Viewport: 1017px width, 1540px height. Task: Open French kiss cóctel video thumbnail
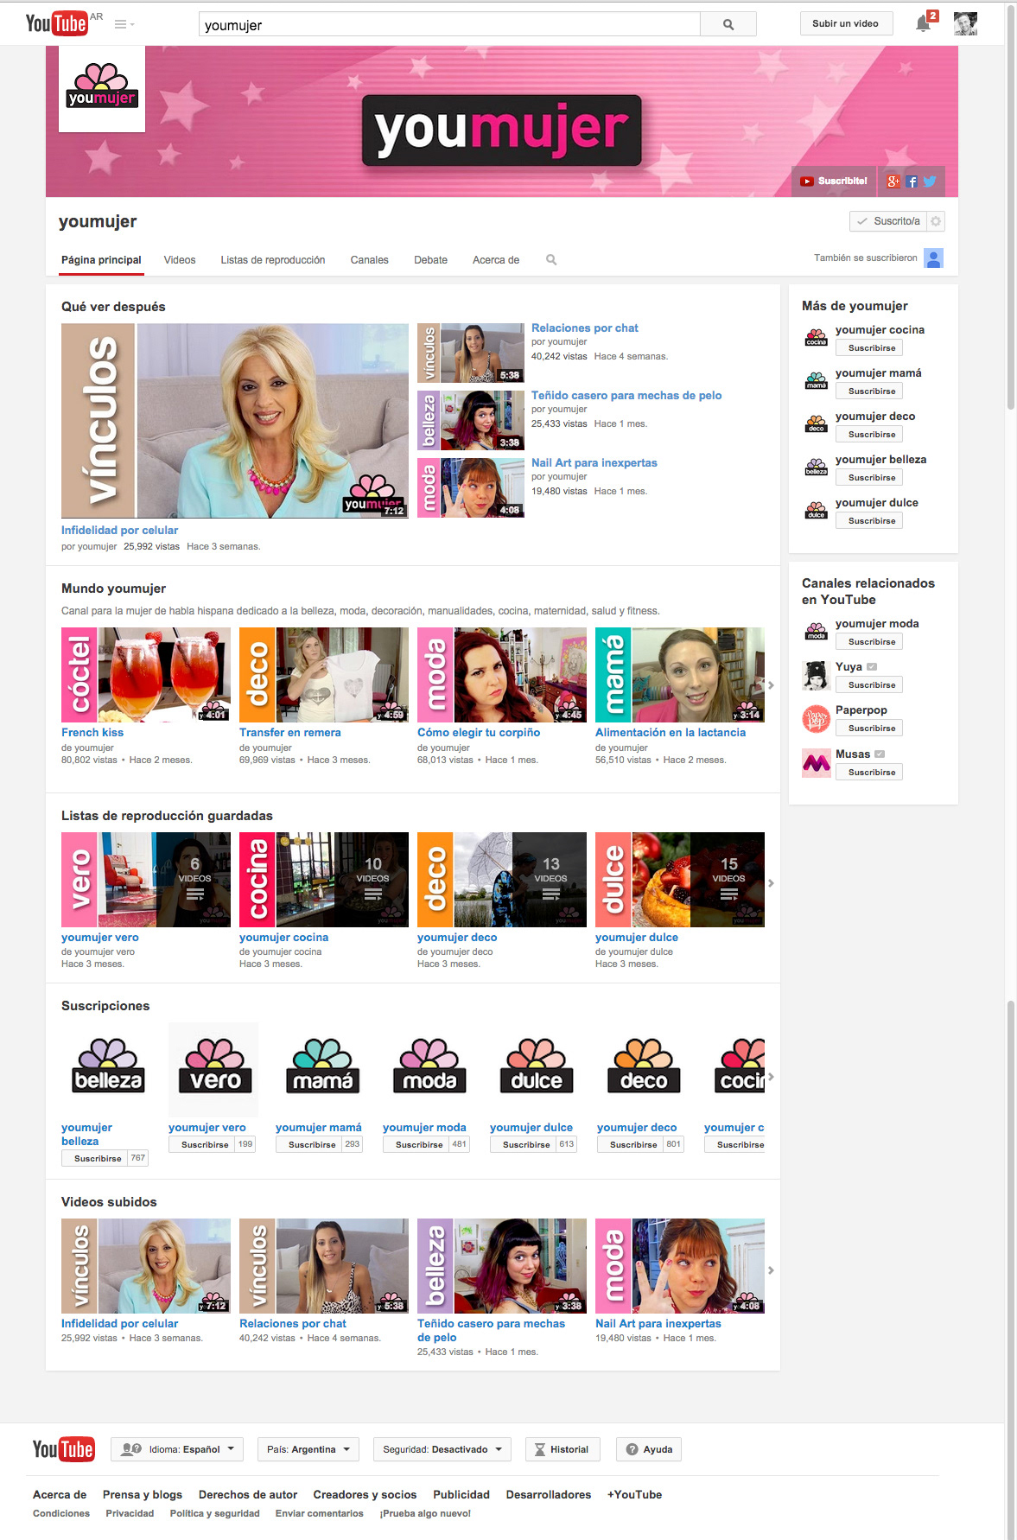tap(146, 675)
